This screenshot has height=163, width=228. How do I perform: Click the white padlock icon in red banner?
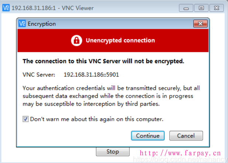(x=76, y=40)
